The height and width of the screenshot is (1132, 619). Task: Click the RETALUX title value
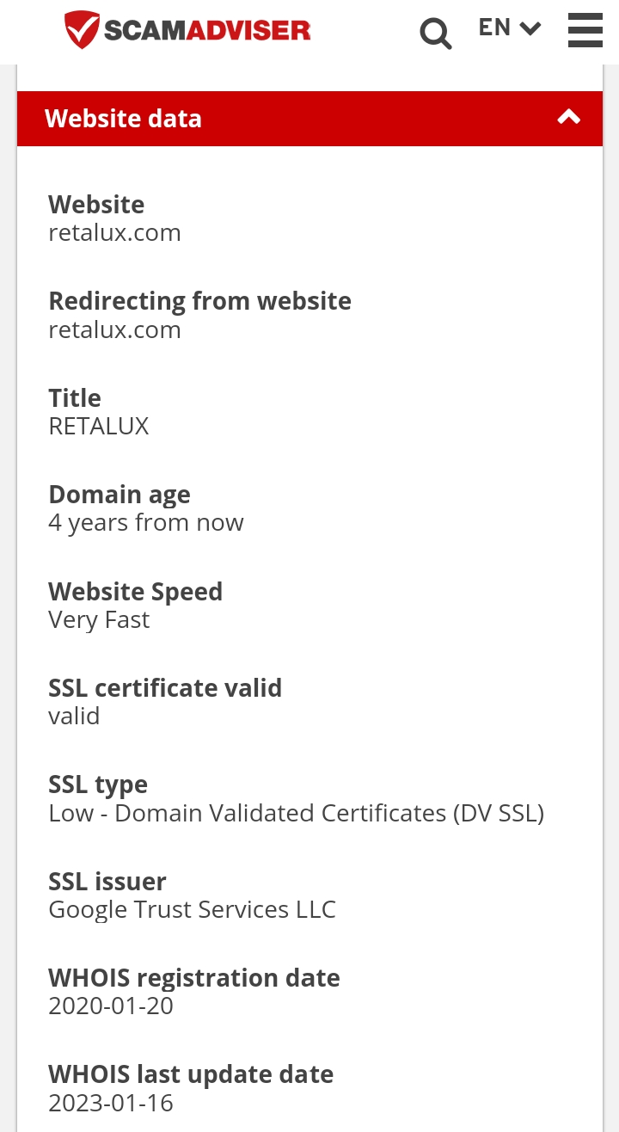coord(99,427)
